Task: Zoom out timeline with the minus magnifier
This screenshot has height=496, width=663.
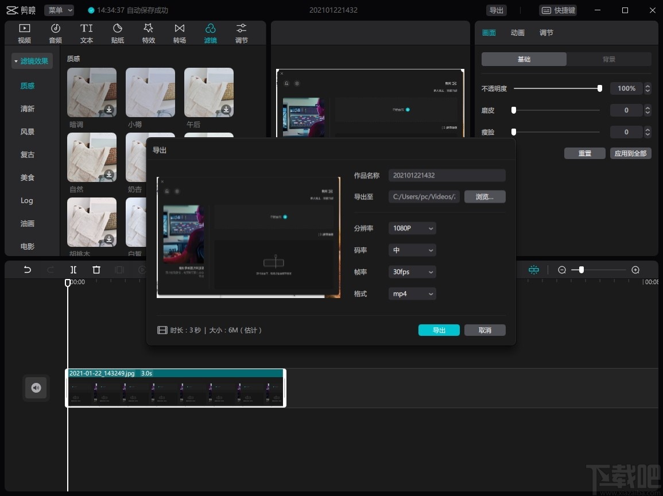Action: [x=562, y=270]
